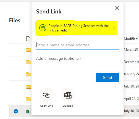Click the Copy Link label
139x119 pixels.
pyautogui.click(x=47, y=106)
